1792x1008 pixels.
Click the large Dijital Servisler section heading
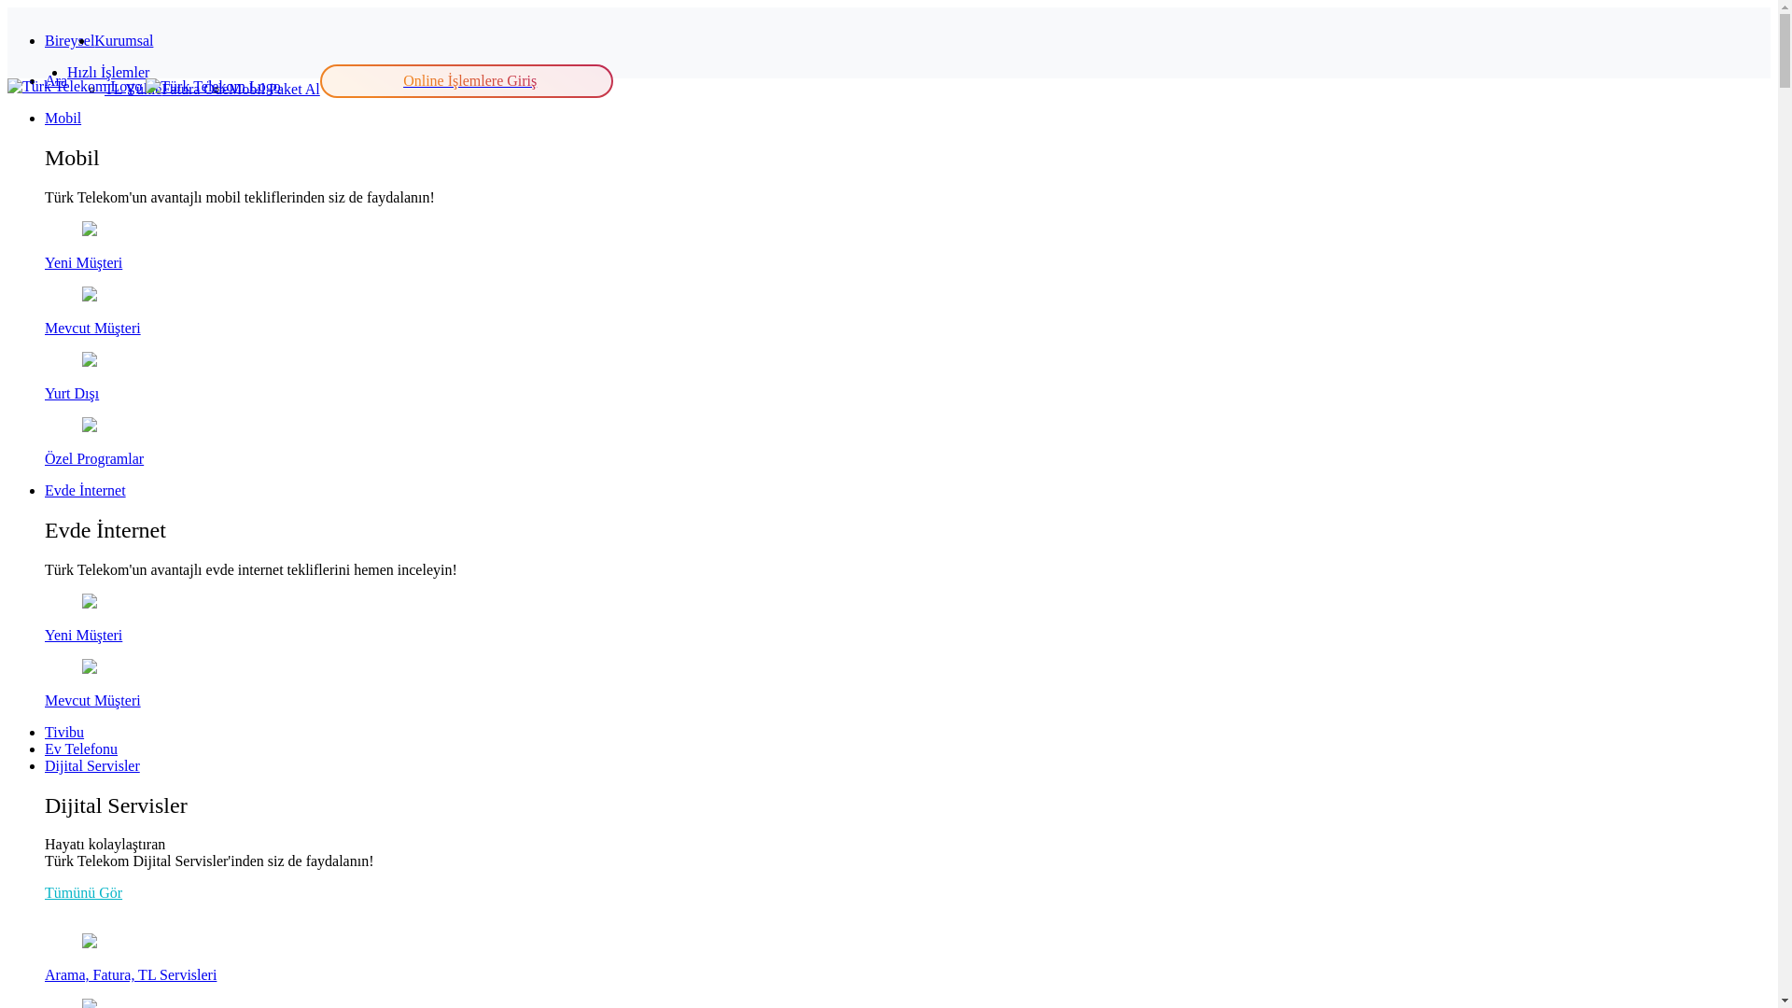click(x=116, y=805)
